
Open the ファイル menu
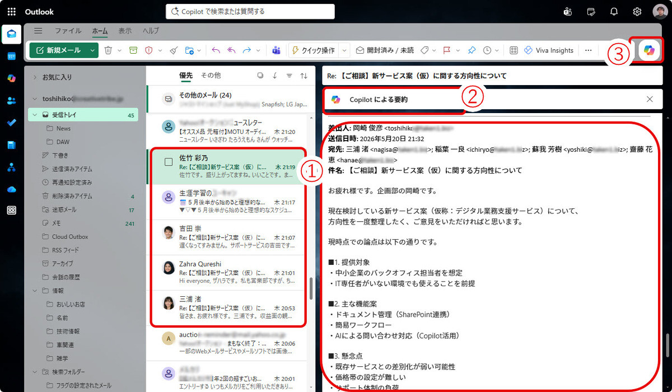(68, 31)
